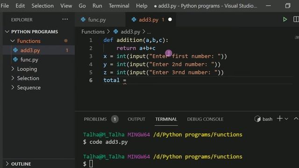Viewport: 299px width, 168px height.
Task: Expand the OUTLINE section
Action: point(21,164)
